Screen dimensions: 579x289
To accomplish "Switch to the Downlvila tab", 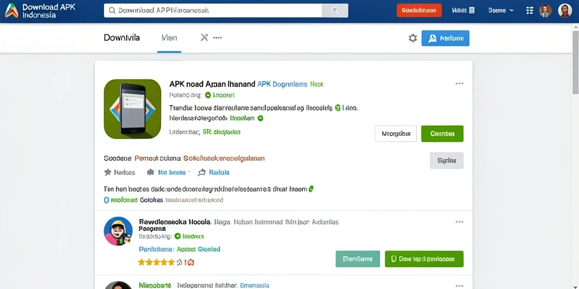I will coord(122,38).
